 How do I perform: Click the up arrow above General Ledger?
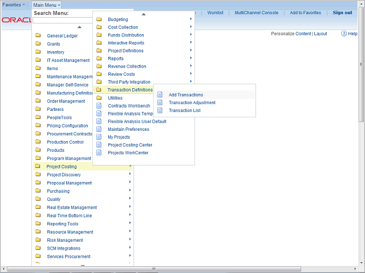(x=79, y=27)
